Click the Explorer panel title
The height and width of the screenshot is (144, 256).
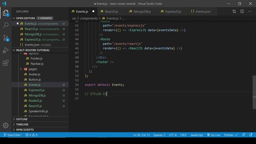[x=22, y=12]
